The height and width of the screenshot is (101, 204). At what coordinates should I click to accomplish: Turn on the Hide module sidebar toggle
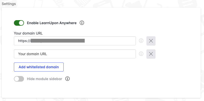click(x=19, y=79)
